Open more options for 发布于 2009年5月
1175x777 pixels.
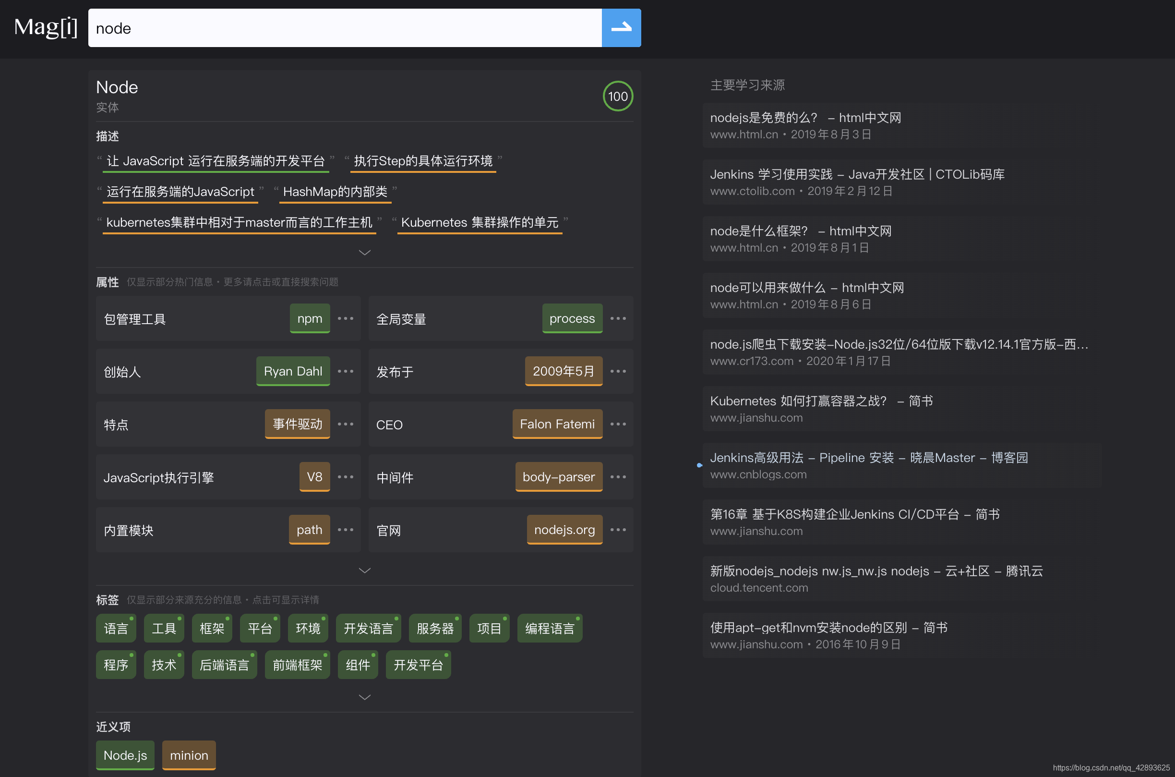point(618,371)
